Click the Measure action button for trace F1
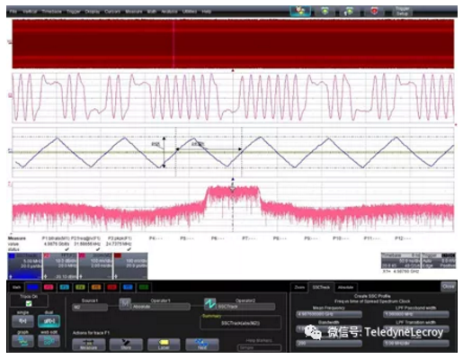The height and width of the screenshot is (359, 463). tap(88, 345)
